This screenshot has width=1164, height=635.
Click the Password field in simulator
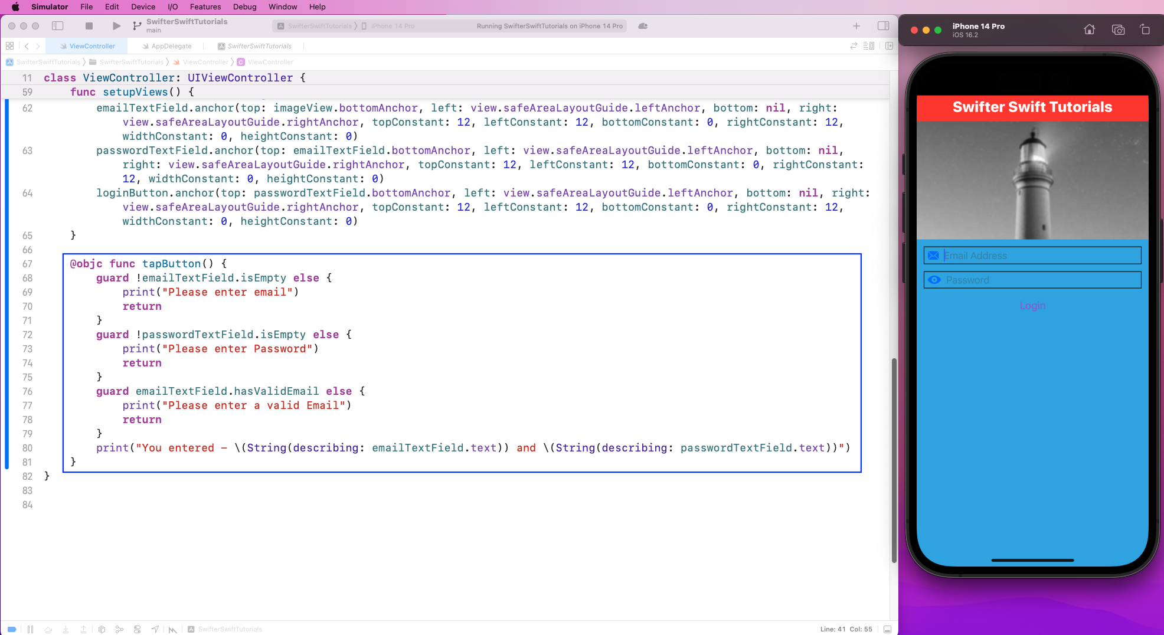[1032, 280]
